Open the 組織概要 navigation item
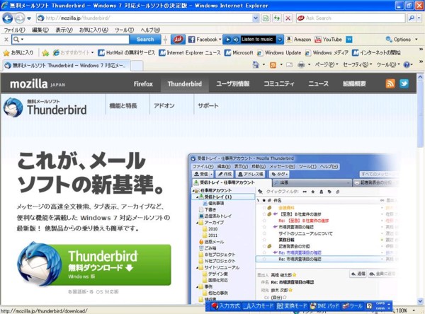Viewport: 425px width, 314px height. [354, 84]
